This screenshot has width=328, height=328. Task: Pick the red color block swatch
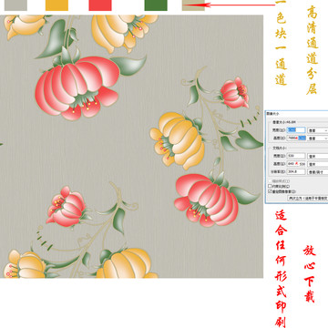coord(100,5)
